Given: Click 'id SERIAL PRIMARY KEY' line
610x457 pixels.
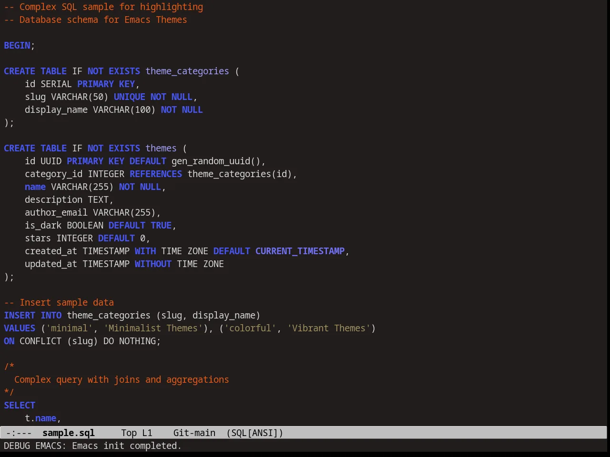Looking at the screenshot, I should click(x=82, y=84).
